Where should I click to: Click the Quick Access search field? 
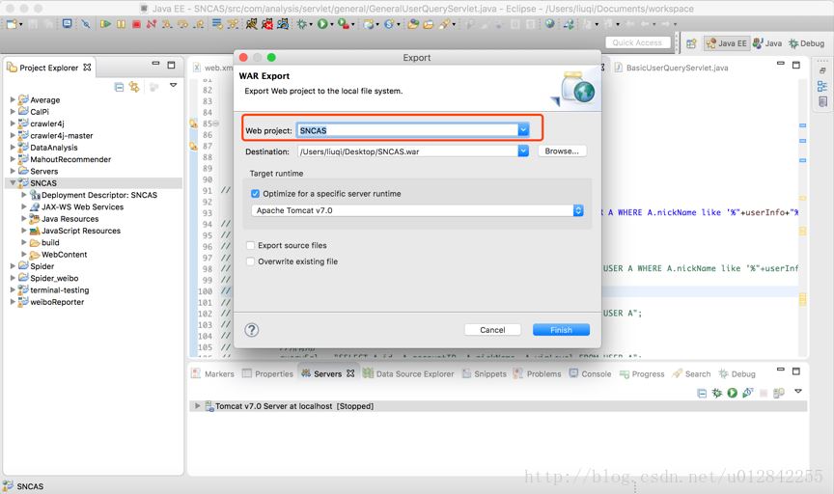638,42
